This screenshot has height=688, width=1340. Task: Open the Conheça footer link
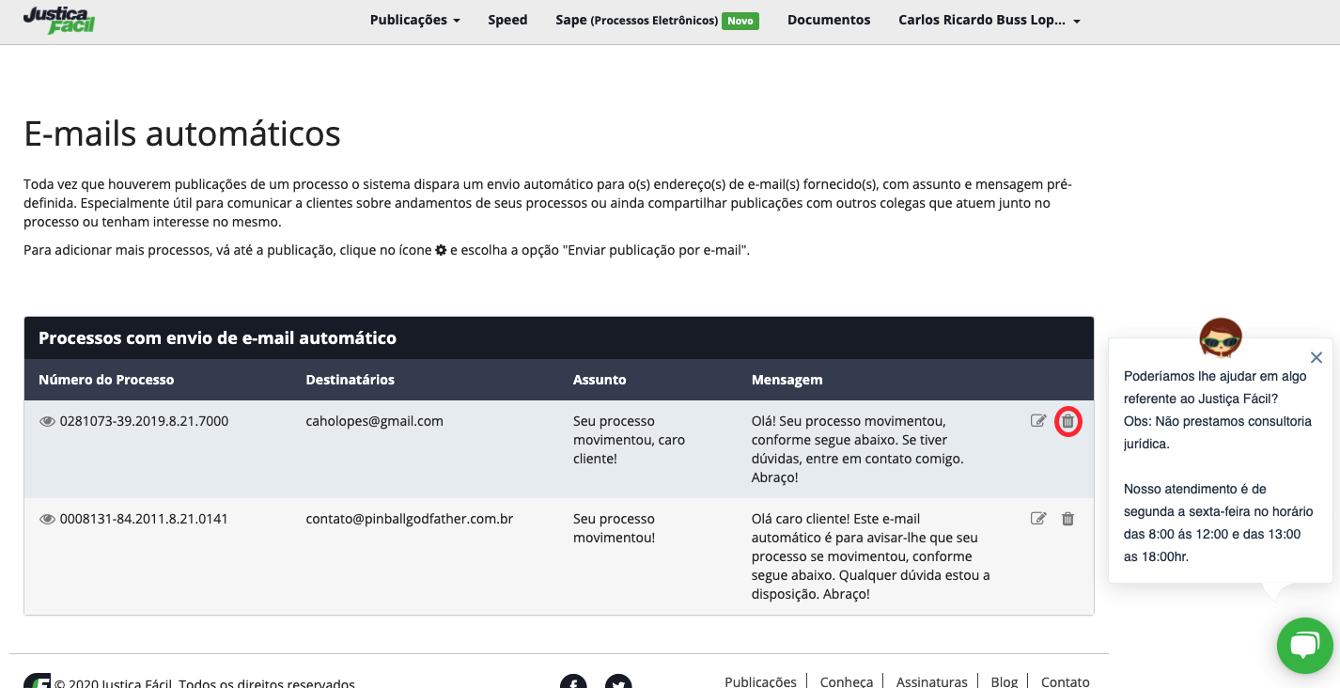(847, 681)
